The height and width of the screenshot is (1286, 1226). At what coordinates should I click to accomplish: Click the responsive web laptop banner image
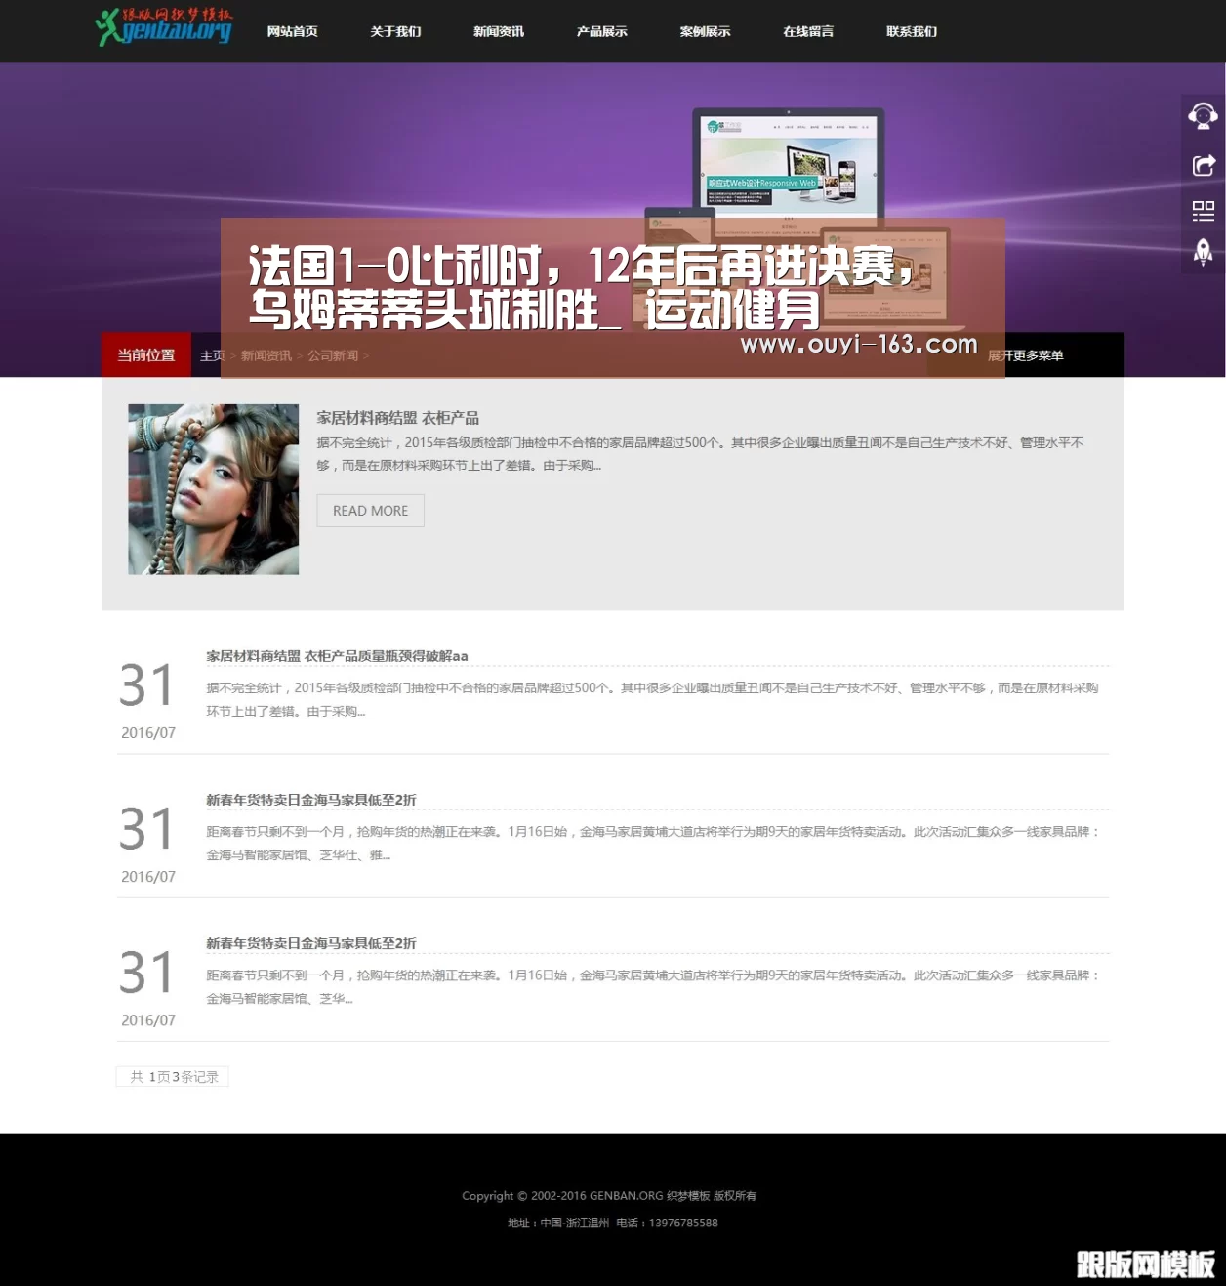[789, 166]
